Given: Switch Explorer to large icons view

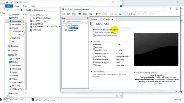Looking at the screenshot, I should (x=120, y=96).
